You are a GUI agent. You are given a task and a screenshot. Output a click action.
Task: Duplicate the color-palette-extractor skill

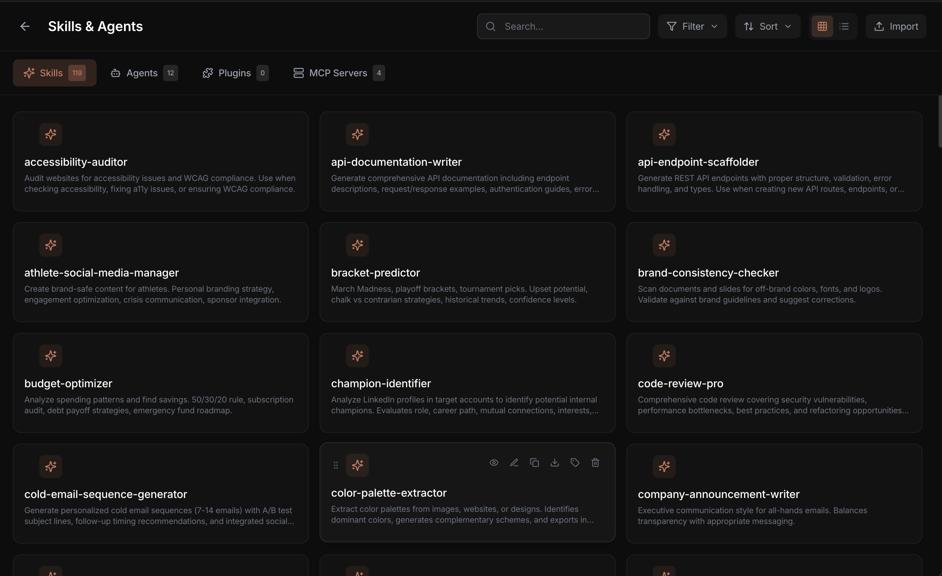pyautogui.click(x=534, y=462)
